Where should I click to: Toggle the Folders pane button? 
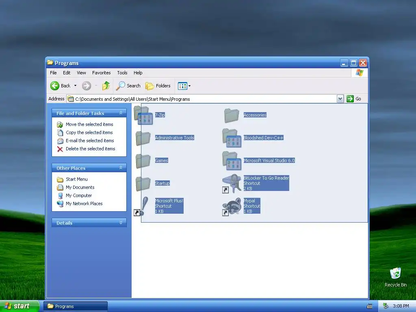158,86
